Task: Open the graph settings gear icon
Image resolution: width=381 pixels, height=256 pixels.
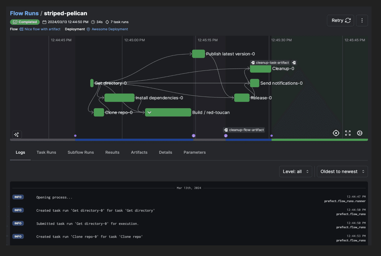Action: 360,133
